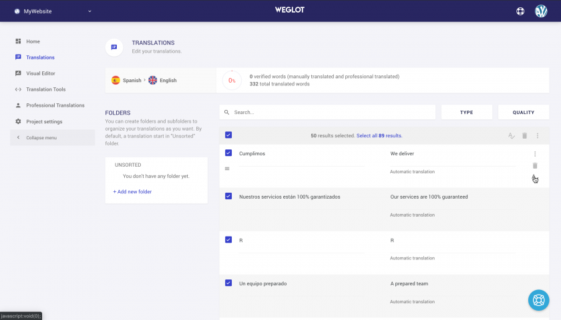This screenshot has width=561, height=320.
Task: Open the floating support chat button
Action: [x=538, y=300]
